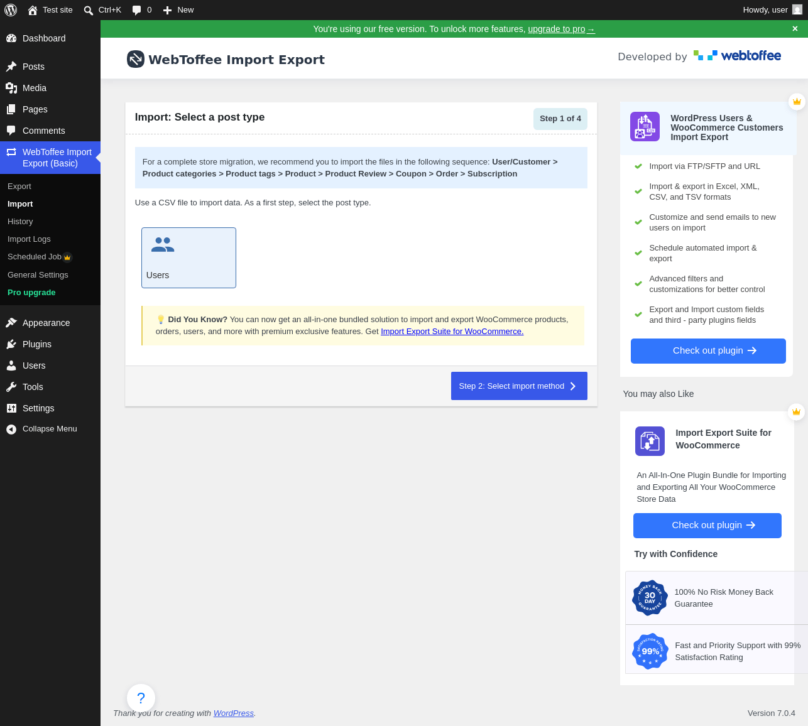Click the WebToffee Import Export sidebar icon
This screenshot has width=808, height=726.
(11, 152)
